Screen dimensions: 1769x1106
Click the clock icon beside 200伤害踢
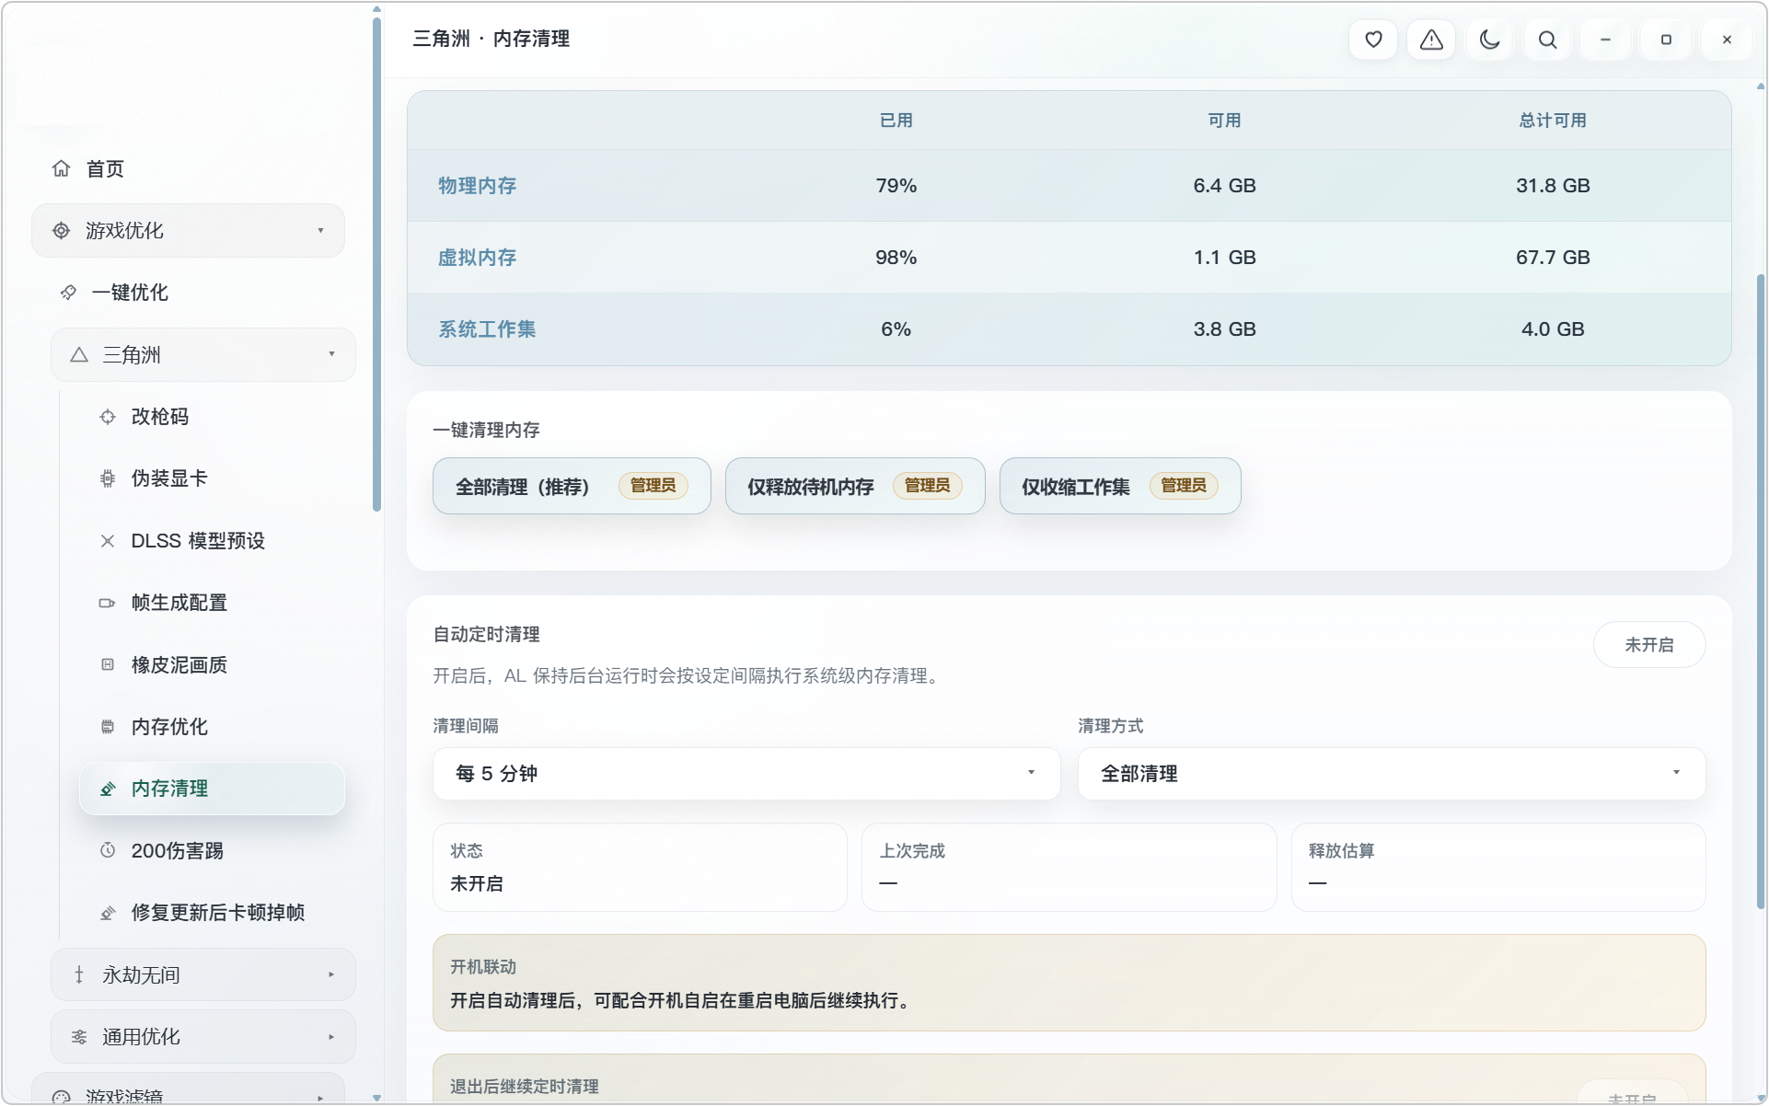tap(108, 850)
